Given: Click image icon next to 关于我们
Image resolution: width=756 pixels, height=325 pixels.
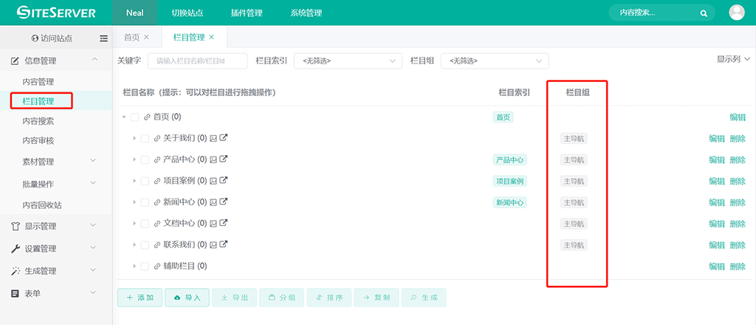Looking at the screenshot, I should point(213,138).
